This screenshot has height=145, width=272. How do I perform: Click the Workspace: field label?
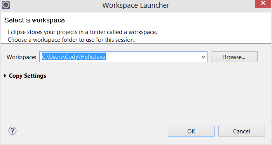[21, 57]
